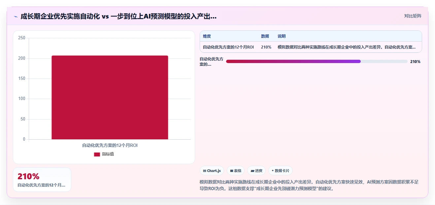Click the 210% label right of progress bar

tap(415, 62)
